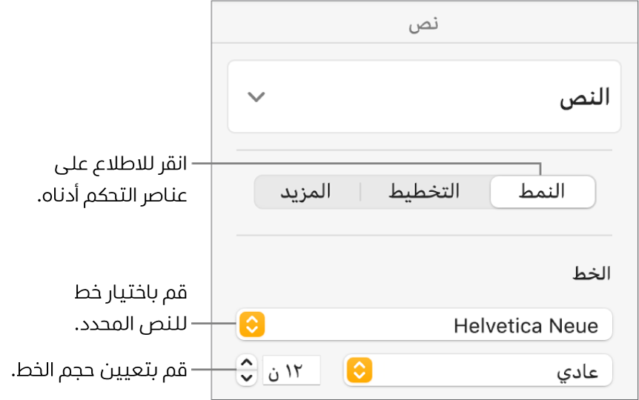
Task: Click the نص sidebar header title
Action: pyautogui.click(x=424, y=24)
